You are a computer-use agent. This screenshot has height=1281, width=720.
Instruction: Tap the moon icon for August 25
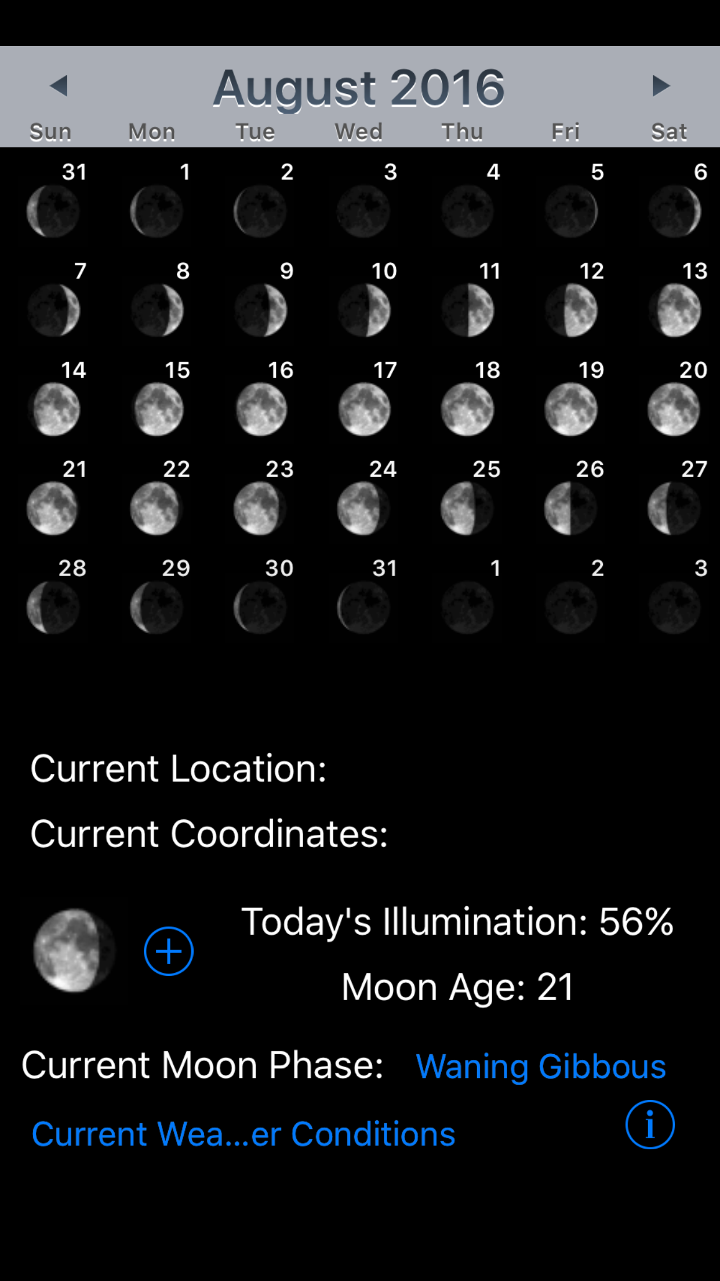(467, 509)
